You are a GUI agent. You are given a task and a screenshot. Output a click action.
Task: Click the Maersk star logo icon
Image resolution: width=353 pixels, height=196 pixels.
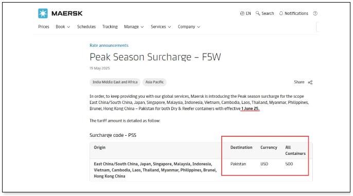click(x=43, y=13)
